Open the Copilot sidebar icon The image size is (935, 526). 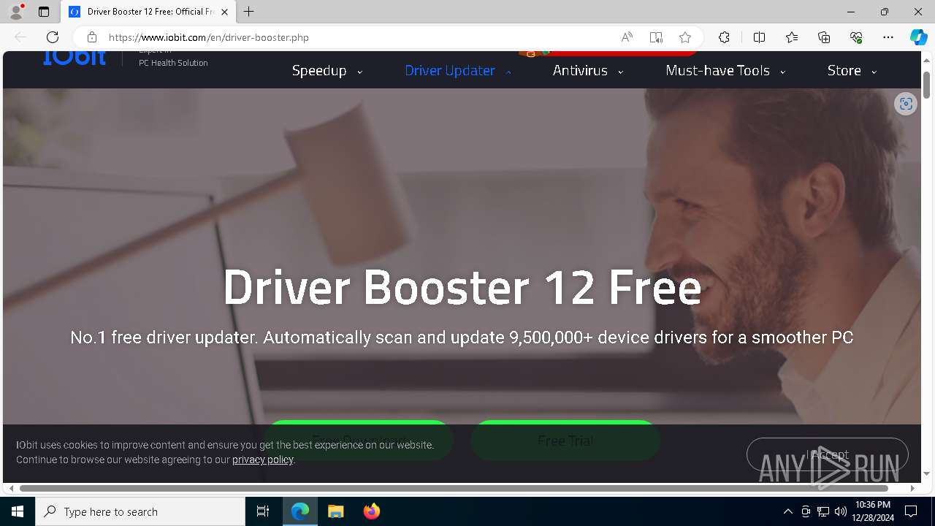(x=918, y=37)
